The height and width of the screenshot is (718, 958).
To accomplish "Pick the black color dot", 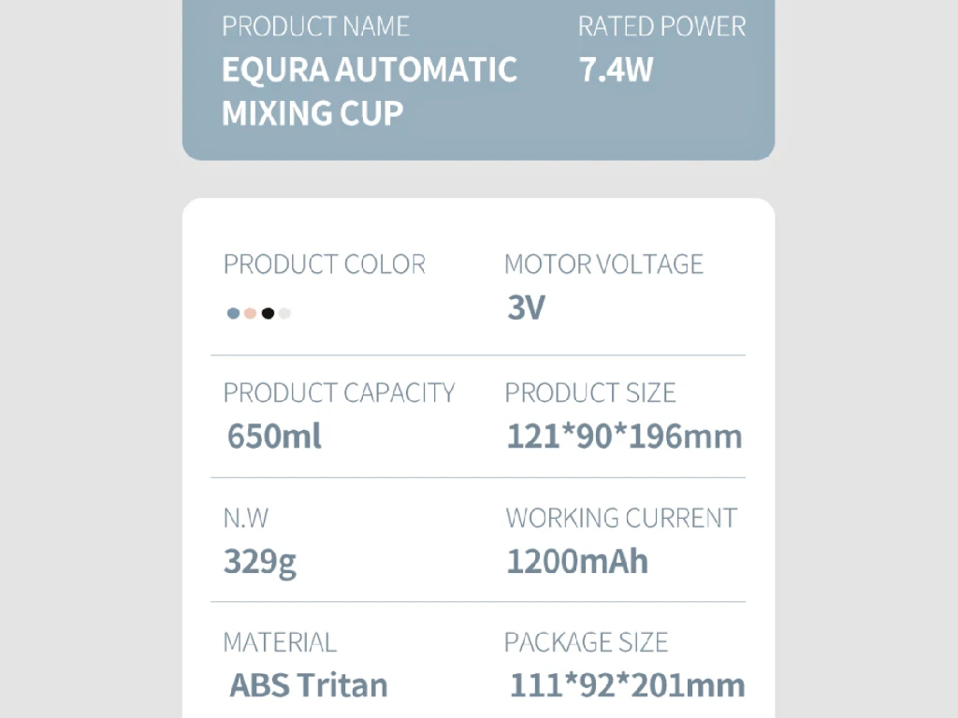I will click(268, 313).
